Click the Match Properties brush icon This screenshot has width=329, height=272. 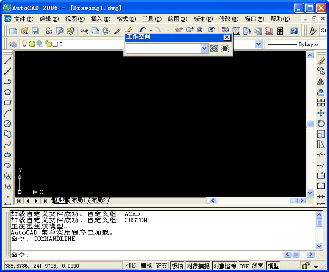point(117,31)
